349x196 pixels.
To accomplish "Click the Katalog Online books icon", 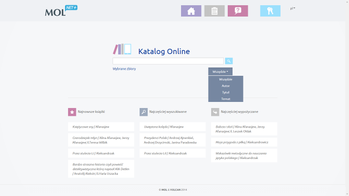I will [x=122, y=49].
